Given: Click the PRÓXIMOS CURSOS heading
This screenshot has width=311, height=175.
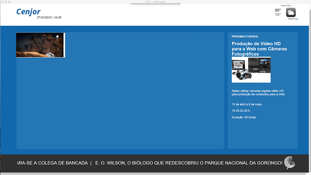Looking at the screenshot, I should [245, 37].
